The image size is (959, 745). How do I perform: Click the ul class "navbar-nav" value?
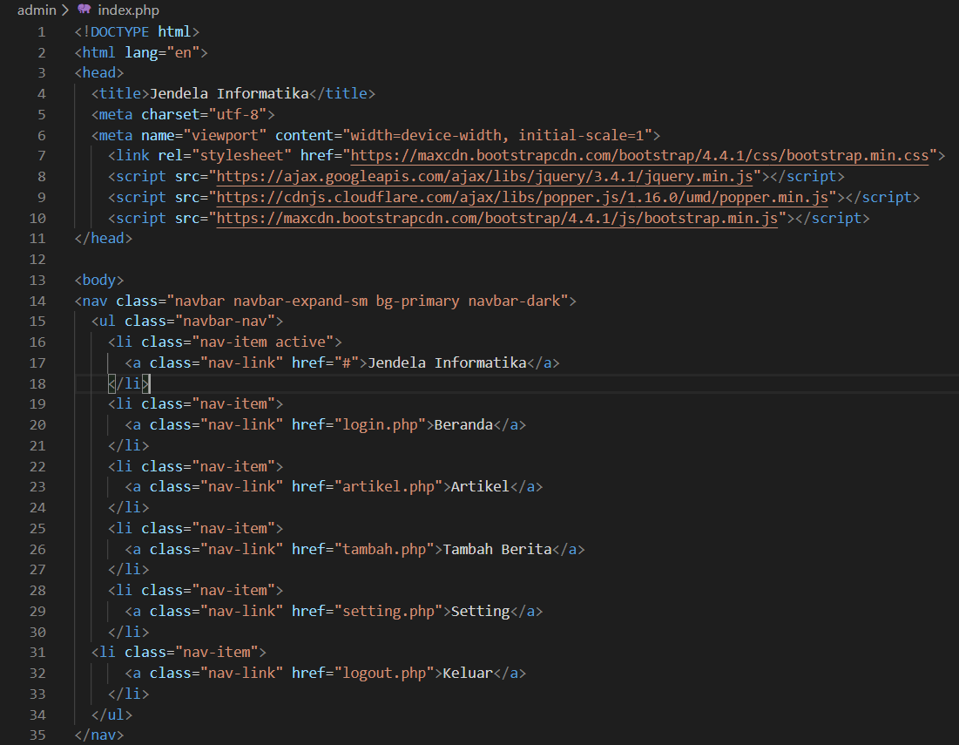229,322
